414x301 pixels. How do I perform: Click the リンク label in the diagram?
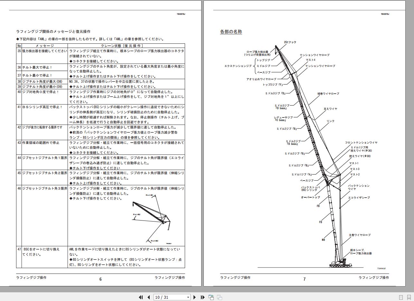(331, 121)
